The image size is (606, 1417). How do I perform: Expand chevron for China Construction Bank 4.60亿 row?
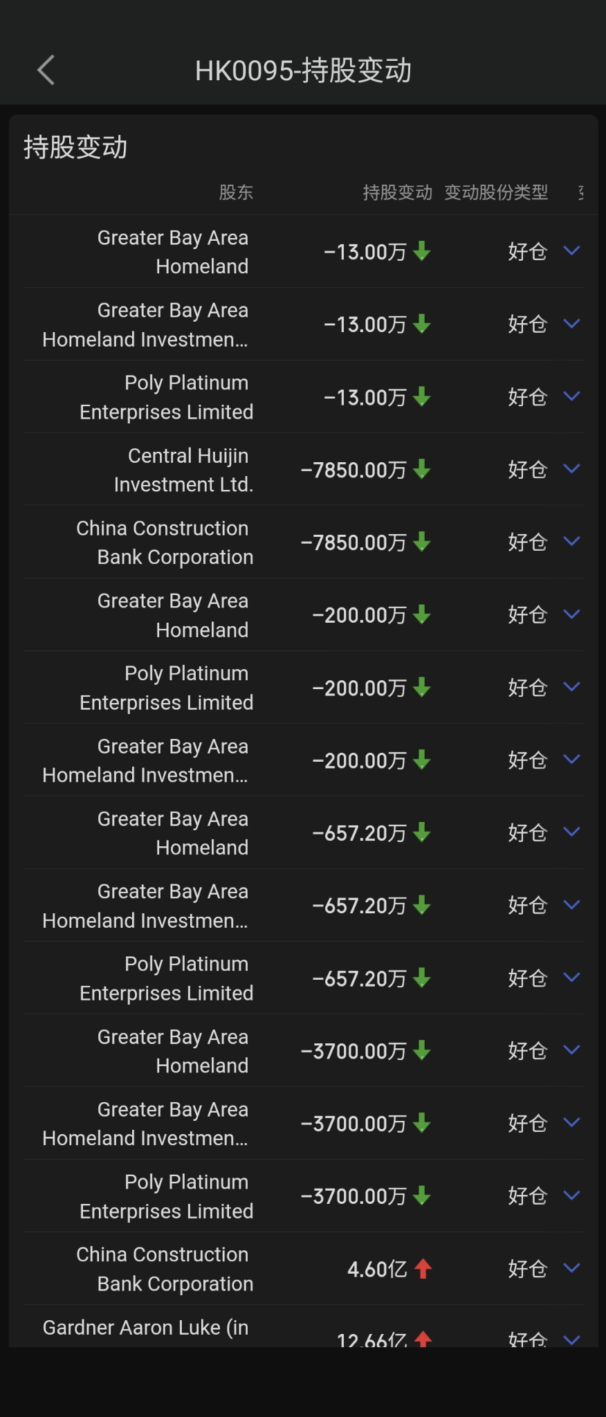571,1268
